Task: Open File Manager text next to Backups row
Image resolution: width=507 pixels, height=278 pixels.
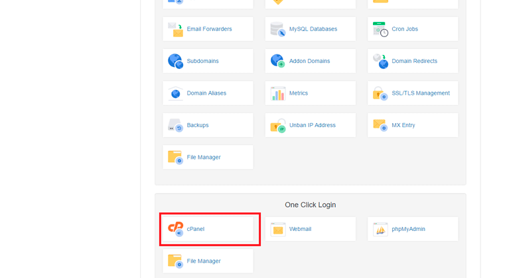Action: (x=204, y=157)
